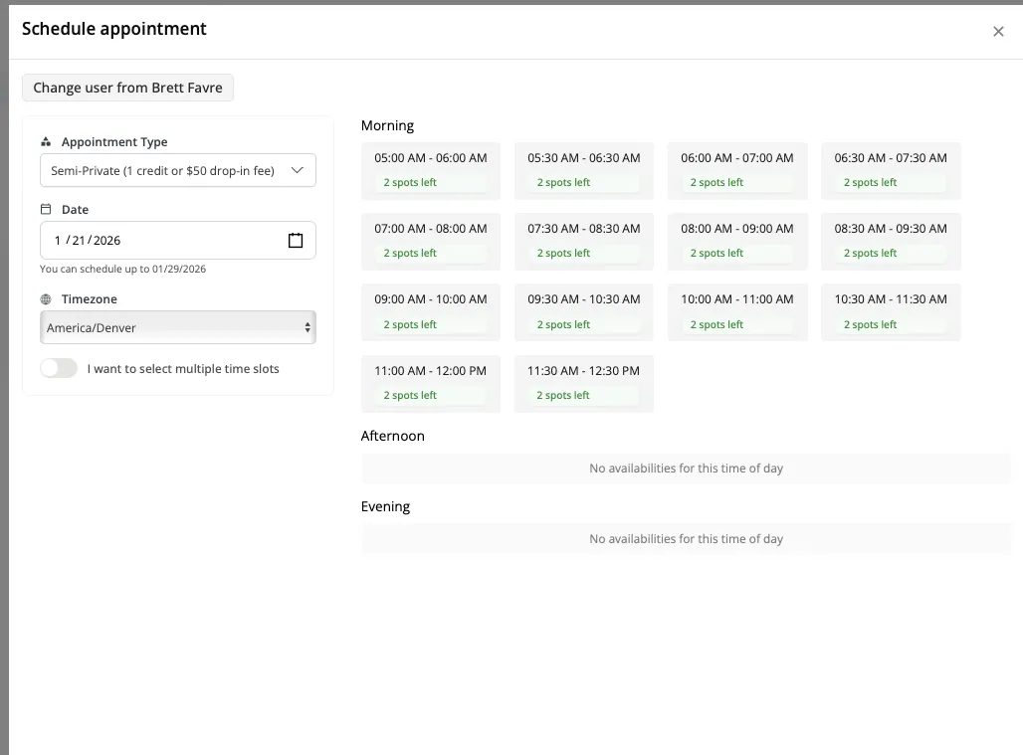Open the Appointment Type dropdown
This screenshot has width=1023, height=755.
pos(177,170)
